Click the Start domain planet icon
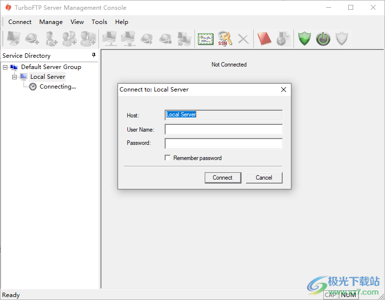Screen dimensions: 385x300 click(x=147, y=39)
